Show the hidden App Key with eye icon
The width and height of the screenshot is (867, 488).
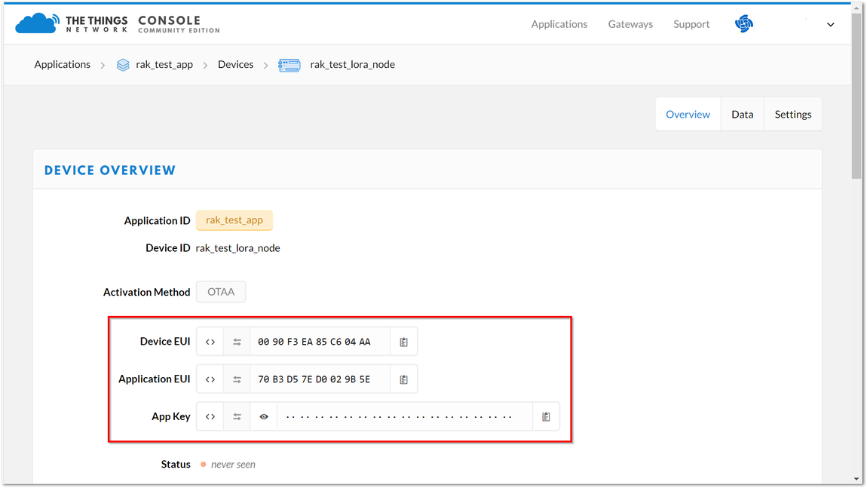264,416
